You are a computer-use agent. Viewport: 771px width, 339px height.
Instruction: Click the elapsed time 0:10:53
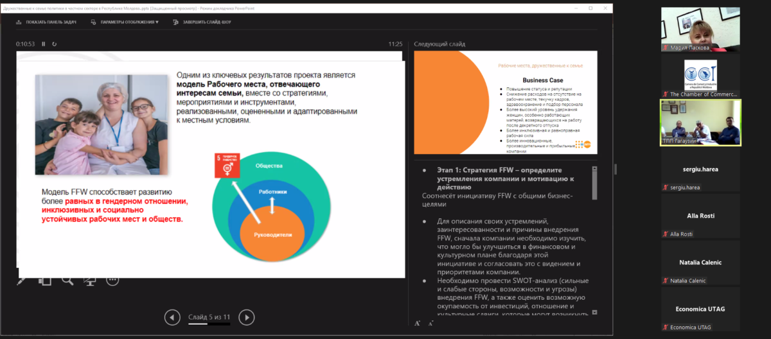pyautogui.click(x=26, y=44)
